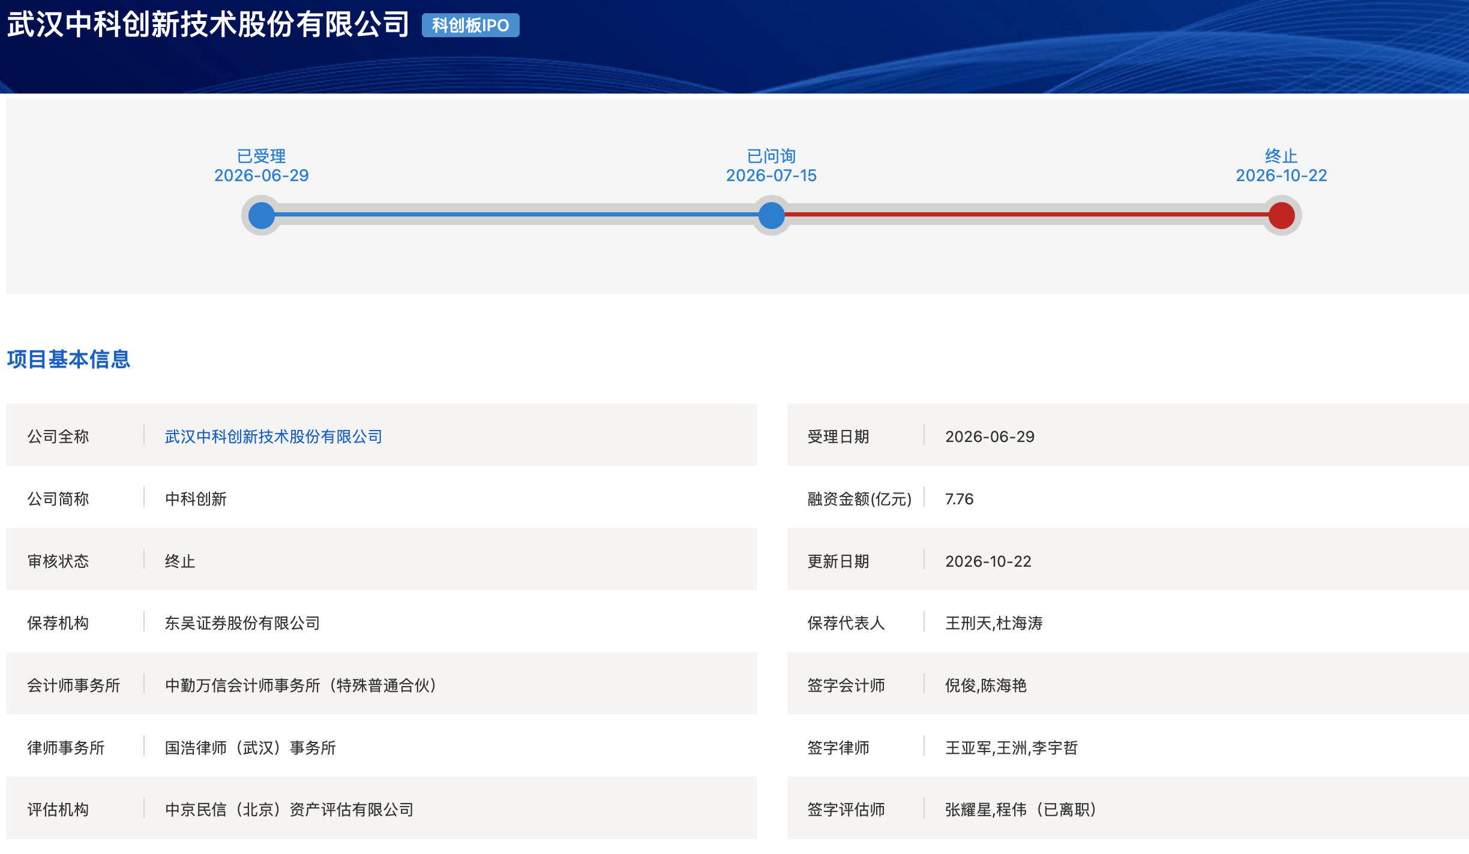Click the red progress line segment
Screen dimensions: 1469x854
coord(1027,214)
